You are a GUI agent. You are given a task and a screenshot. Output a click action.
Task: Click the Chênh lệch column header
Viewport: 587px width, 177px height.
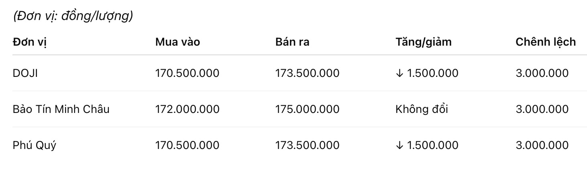point(545,42)
